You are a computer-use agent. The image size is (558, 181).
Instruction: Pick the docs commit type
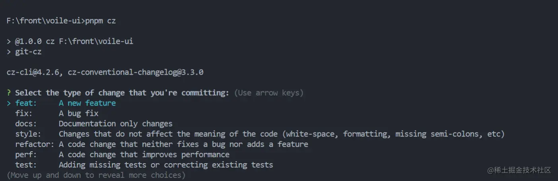point(26,124)
